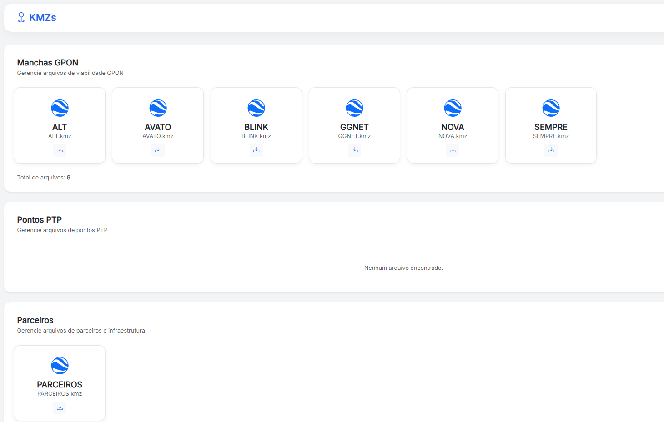Click the Google Earth icon above BLINK
The width and height of the screenshot is (664, 422).
click(256, 108)
